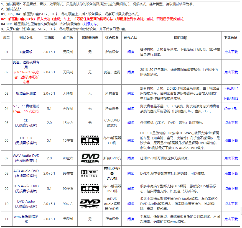Image resolution: width=242 pixels, height=228 pixels.
Task: Click 点击下载 for row 06 DTS CD
Action: click(x=231, y=140)
